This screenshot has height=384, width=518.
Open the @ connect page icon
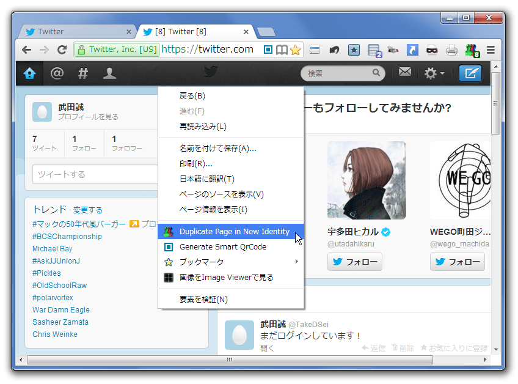[57, 73]
